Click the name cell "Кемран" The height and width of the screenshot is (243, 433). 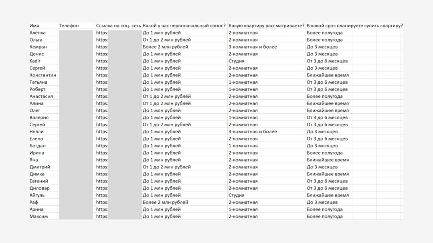click(38, 47)
